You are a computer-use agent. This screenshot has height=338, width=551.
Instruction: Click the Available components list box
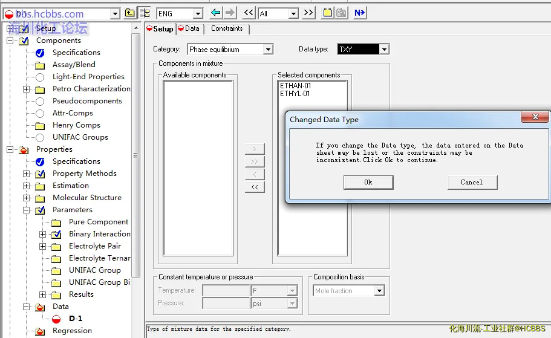coord(198,168)
